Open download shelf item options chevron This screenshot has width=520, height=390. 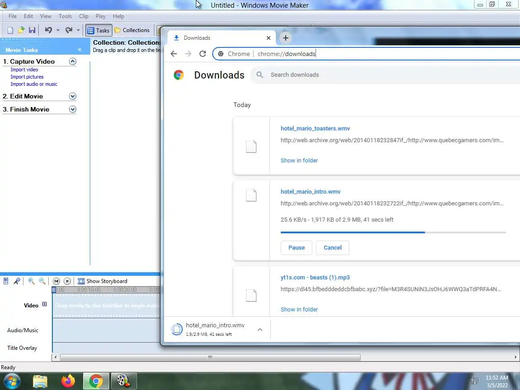coord(260,330)
